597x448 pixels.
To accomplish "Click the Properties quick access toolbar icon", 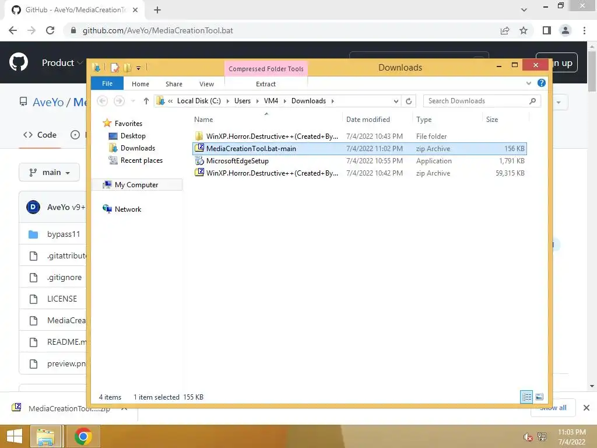I will (115, 68).
